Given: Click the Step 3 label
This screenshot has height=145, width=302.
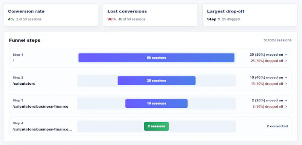Looking at the screenshot, I should [18, 101].
